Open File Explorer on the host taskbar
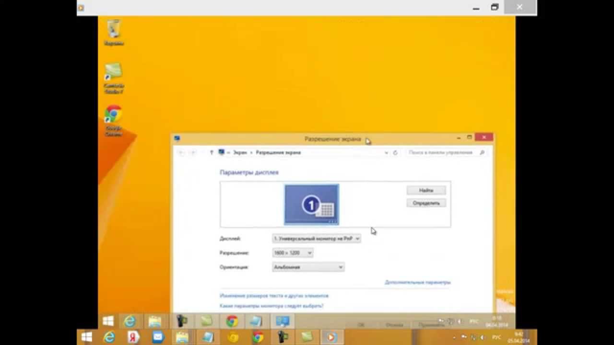 (182, 337)
